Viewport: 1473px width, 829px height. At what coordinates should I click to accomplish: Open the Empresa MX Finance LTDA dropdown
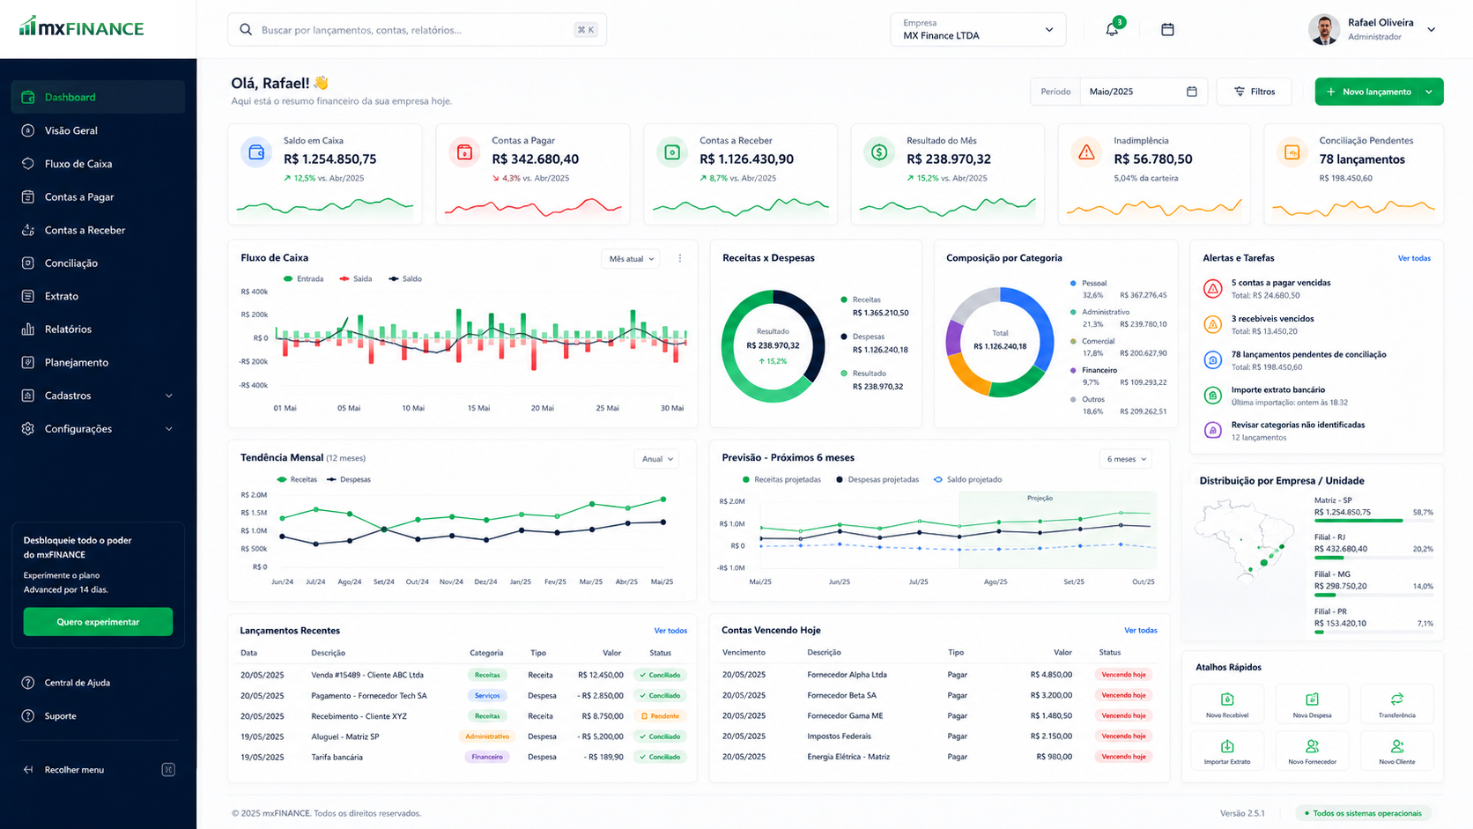pyautogui.click(x=978, y=29)
